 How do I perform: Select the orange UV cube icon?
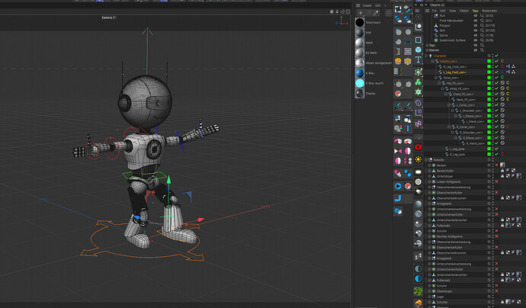(x=408, y=62)
